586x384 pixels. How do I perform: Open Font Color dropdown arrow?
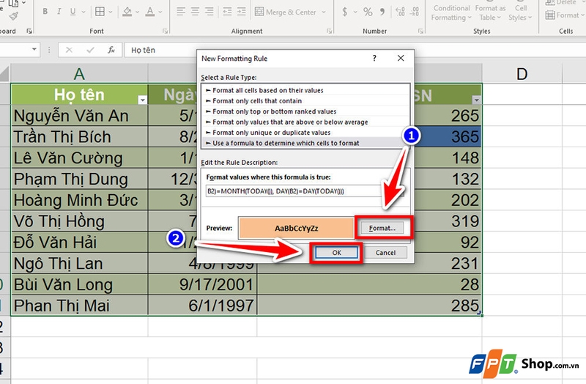click(160, 12)
